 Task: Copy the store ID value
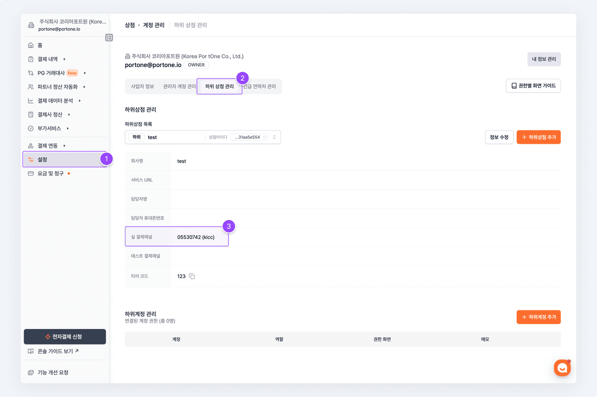(264, 137)
